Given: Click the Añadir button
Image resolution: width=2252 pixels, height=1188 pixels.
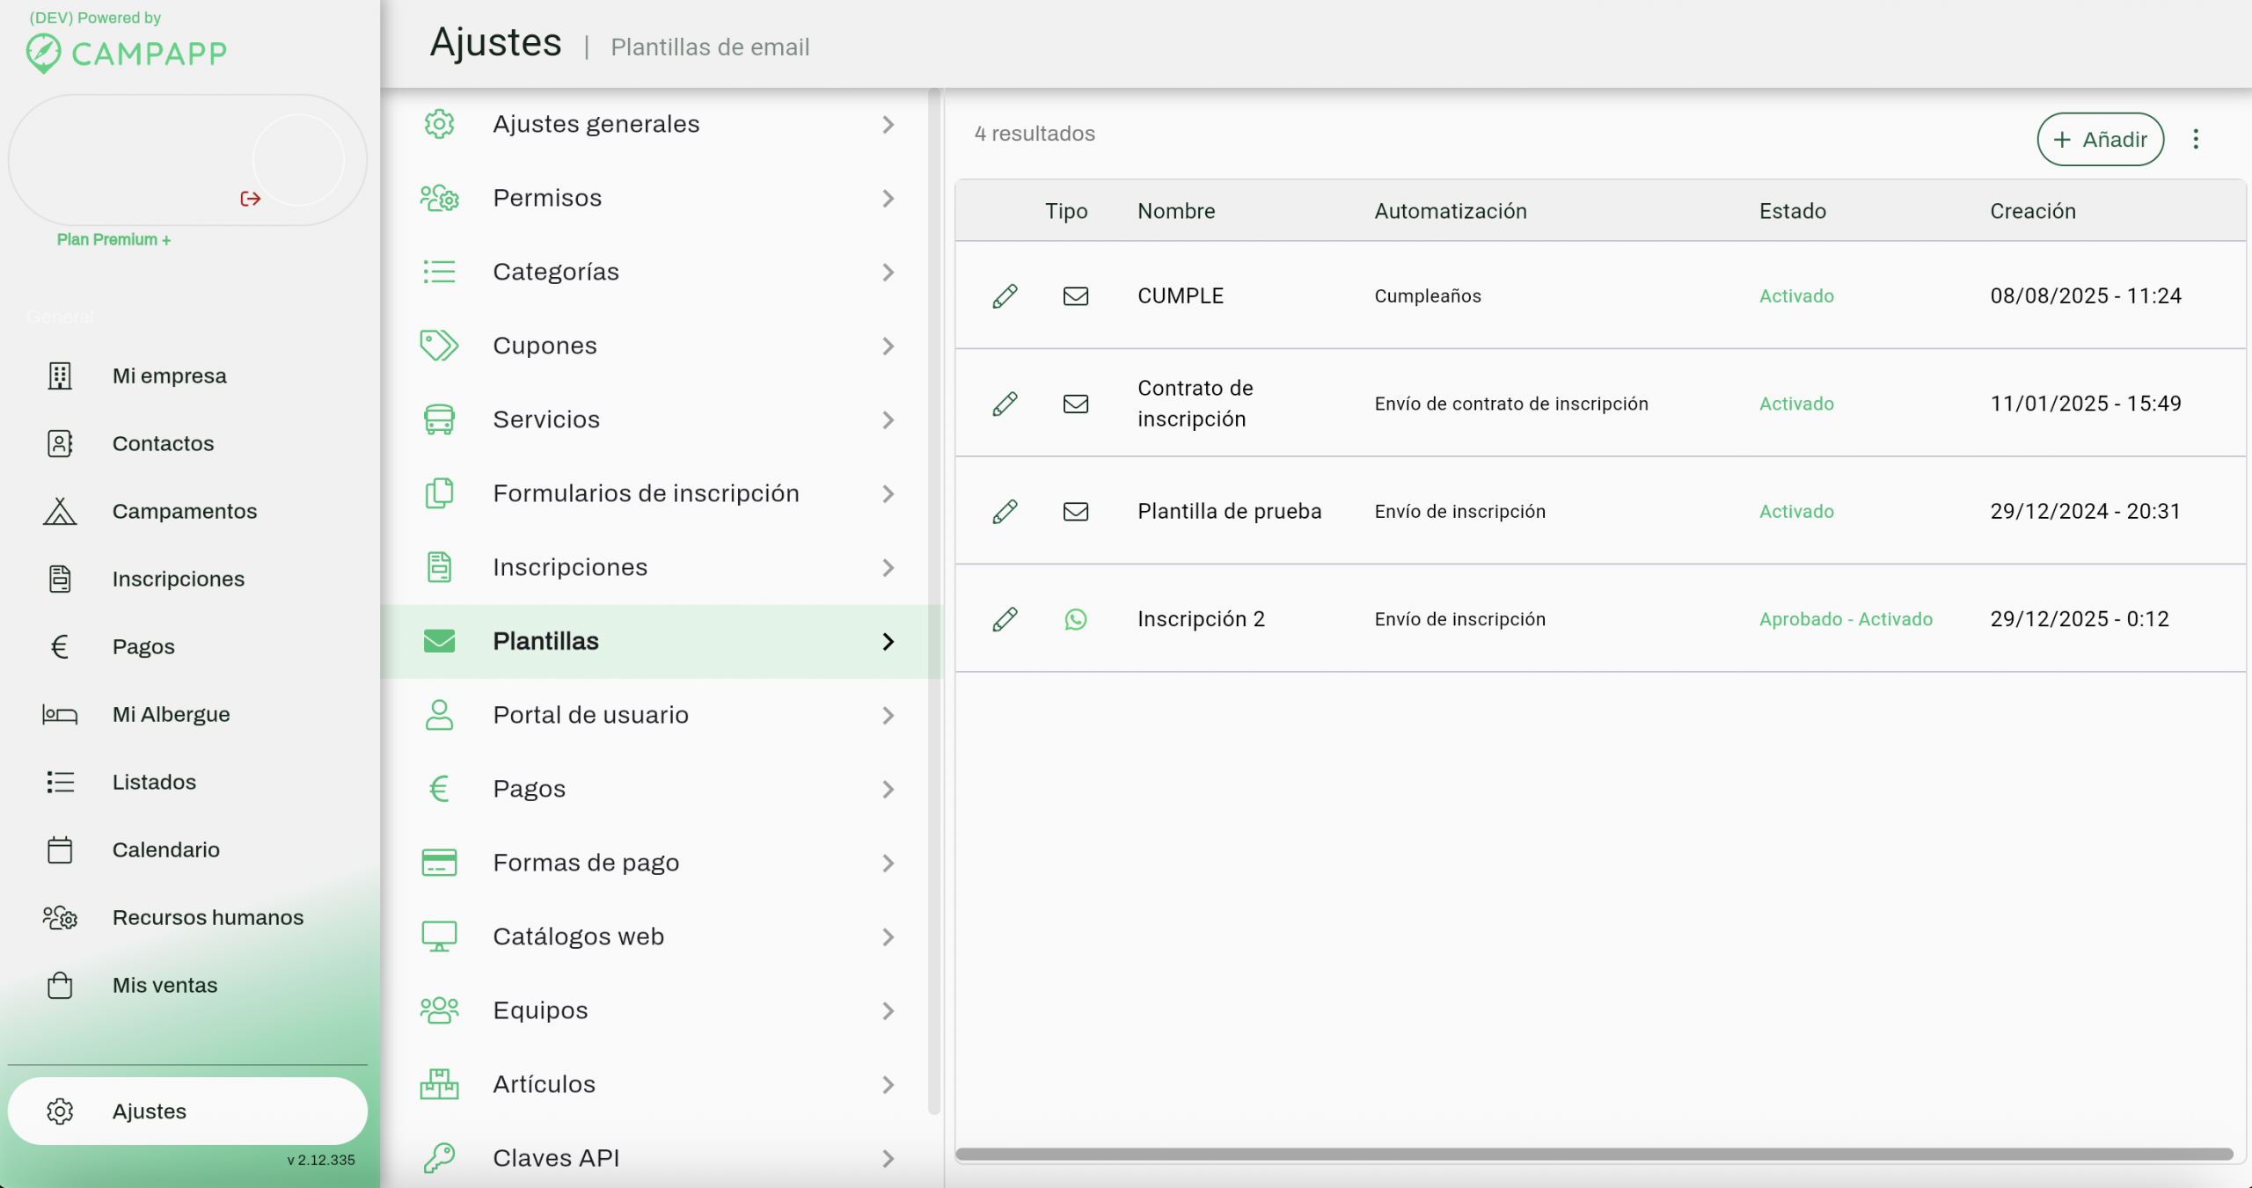Looking at the screenshot, I should coord(2100,139).
